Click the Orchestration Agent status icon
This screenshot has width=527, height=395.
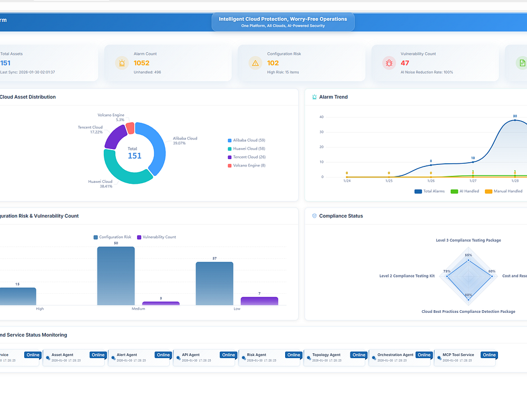374,358
